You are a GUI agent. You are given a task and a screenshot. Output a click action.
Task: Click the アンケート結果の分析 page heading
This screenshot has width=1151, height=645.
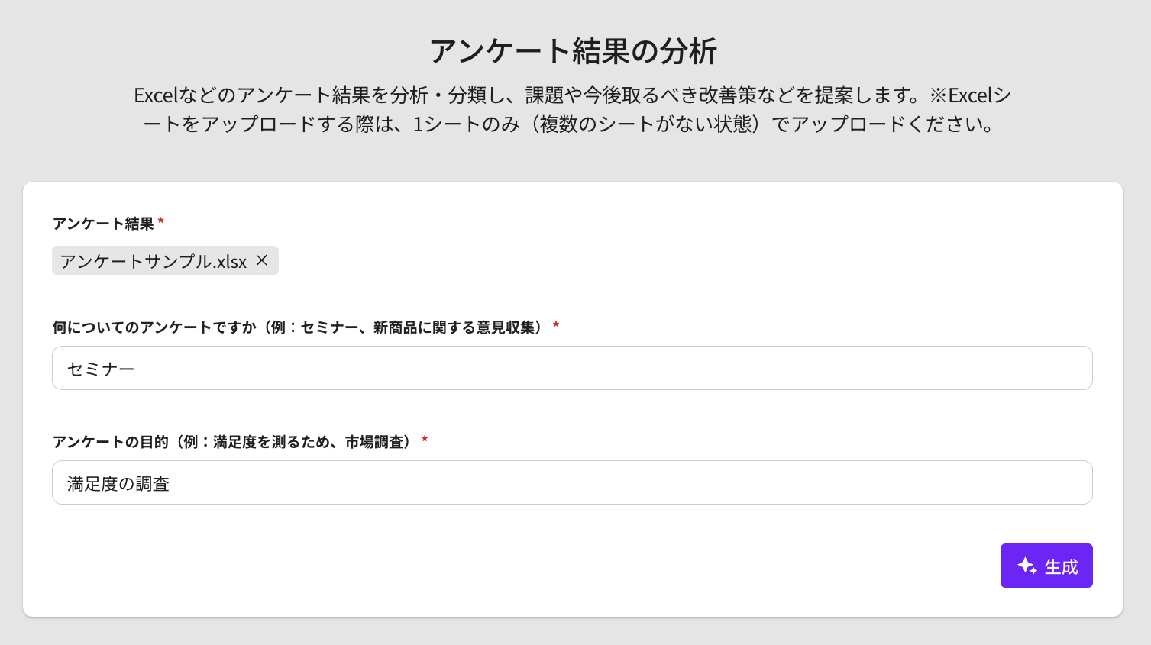click(573, 51)
